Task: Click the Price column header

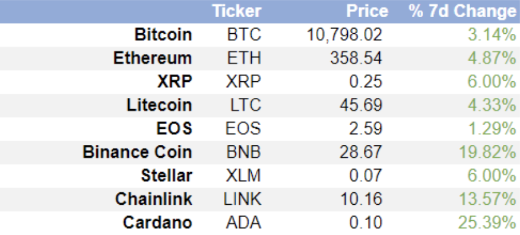Action: 367,11
